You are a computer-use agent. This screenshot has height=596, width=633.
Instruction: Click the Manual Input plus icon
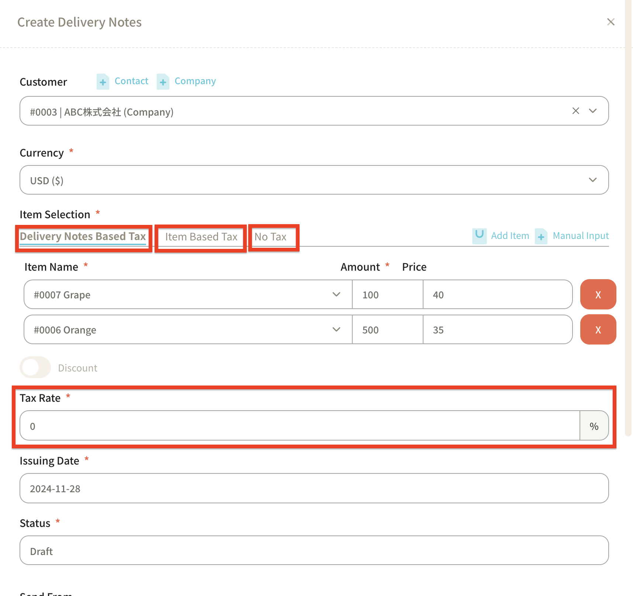[x=541, y=236]
